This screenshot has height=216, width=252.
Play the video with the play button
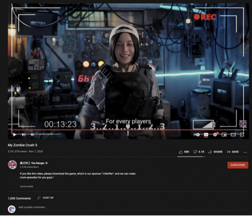coord(14,135)
